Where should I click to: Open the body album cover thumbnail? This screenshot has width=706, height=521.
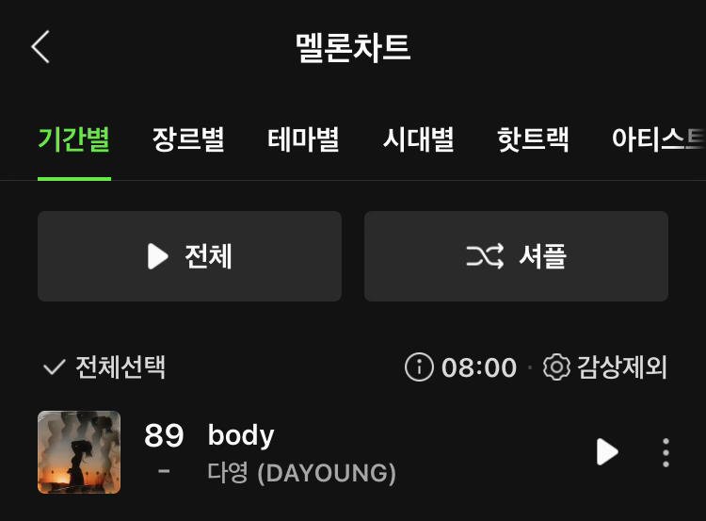79,452
